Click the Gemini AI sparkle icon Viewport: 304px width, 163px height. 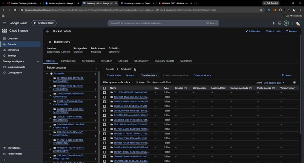[x=273, y=23]
